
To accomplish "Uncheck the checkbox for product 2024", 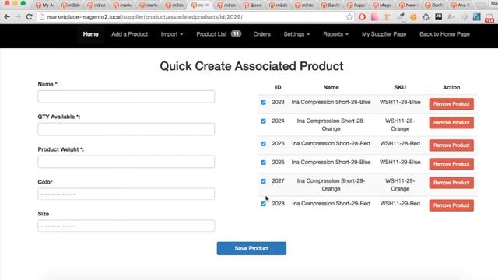I will pyautogui.click(x=263, y=121).
